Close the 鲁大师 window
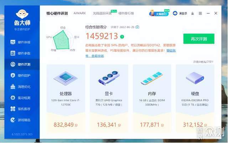Viewport: 228px width, 143px height. [216, 13]
